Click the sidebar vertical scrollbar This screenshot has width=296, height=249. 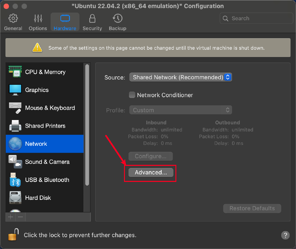pyautogui.click(x=87, y=124)
